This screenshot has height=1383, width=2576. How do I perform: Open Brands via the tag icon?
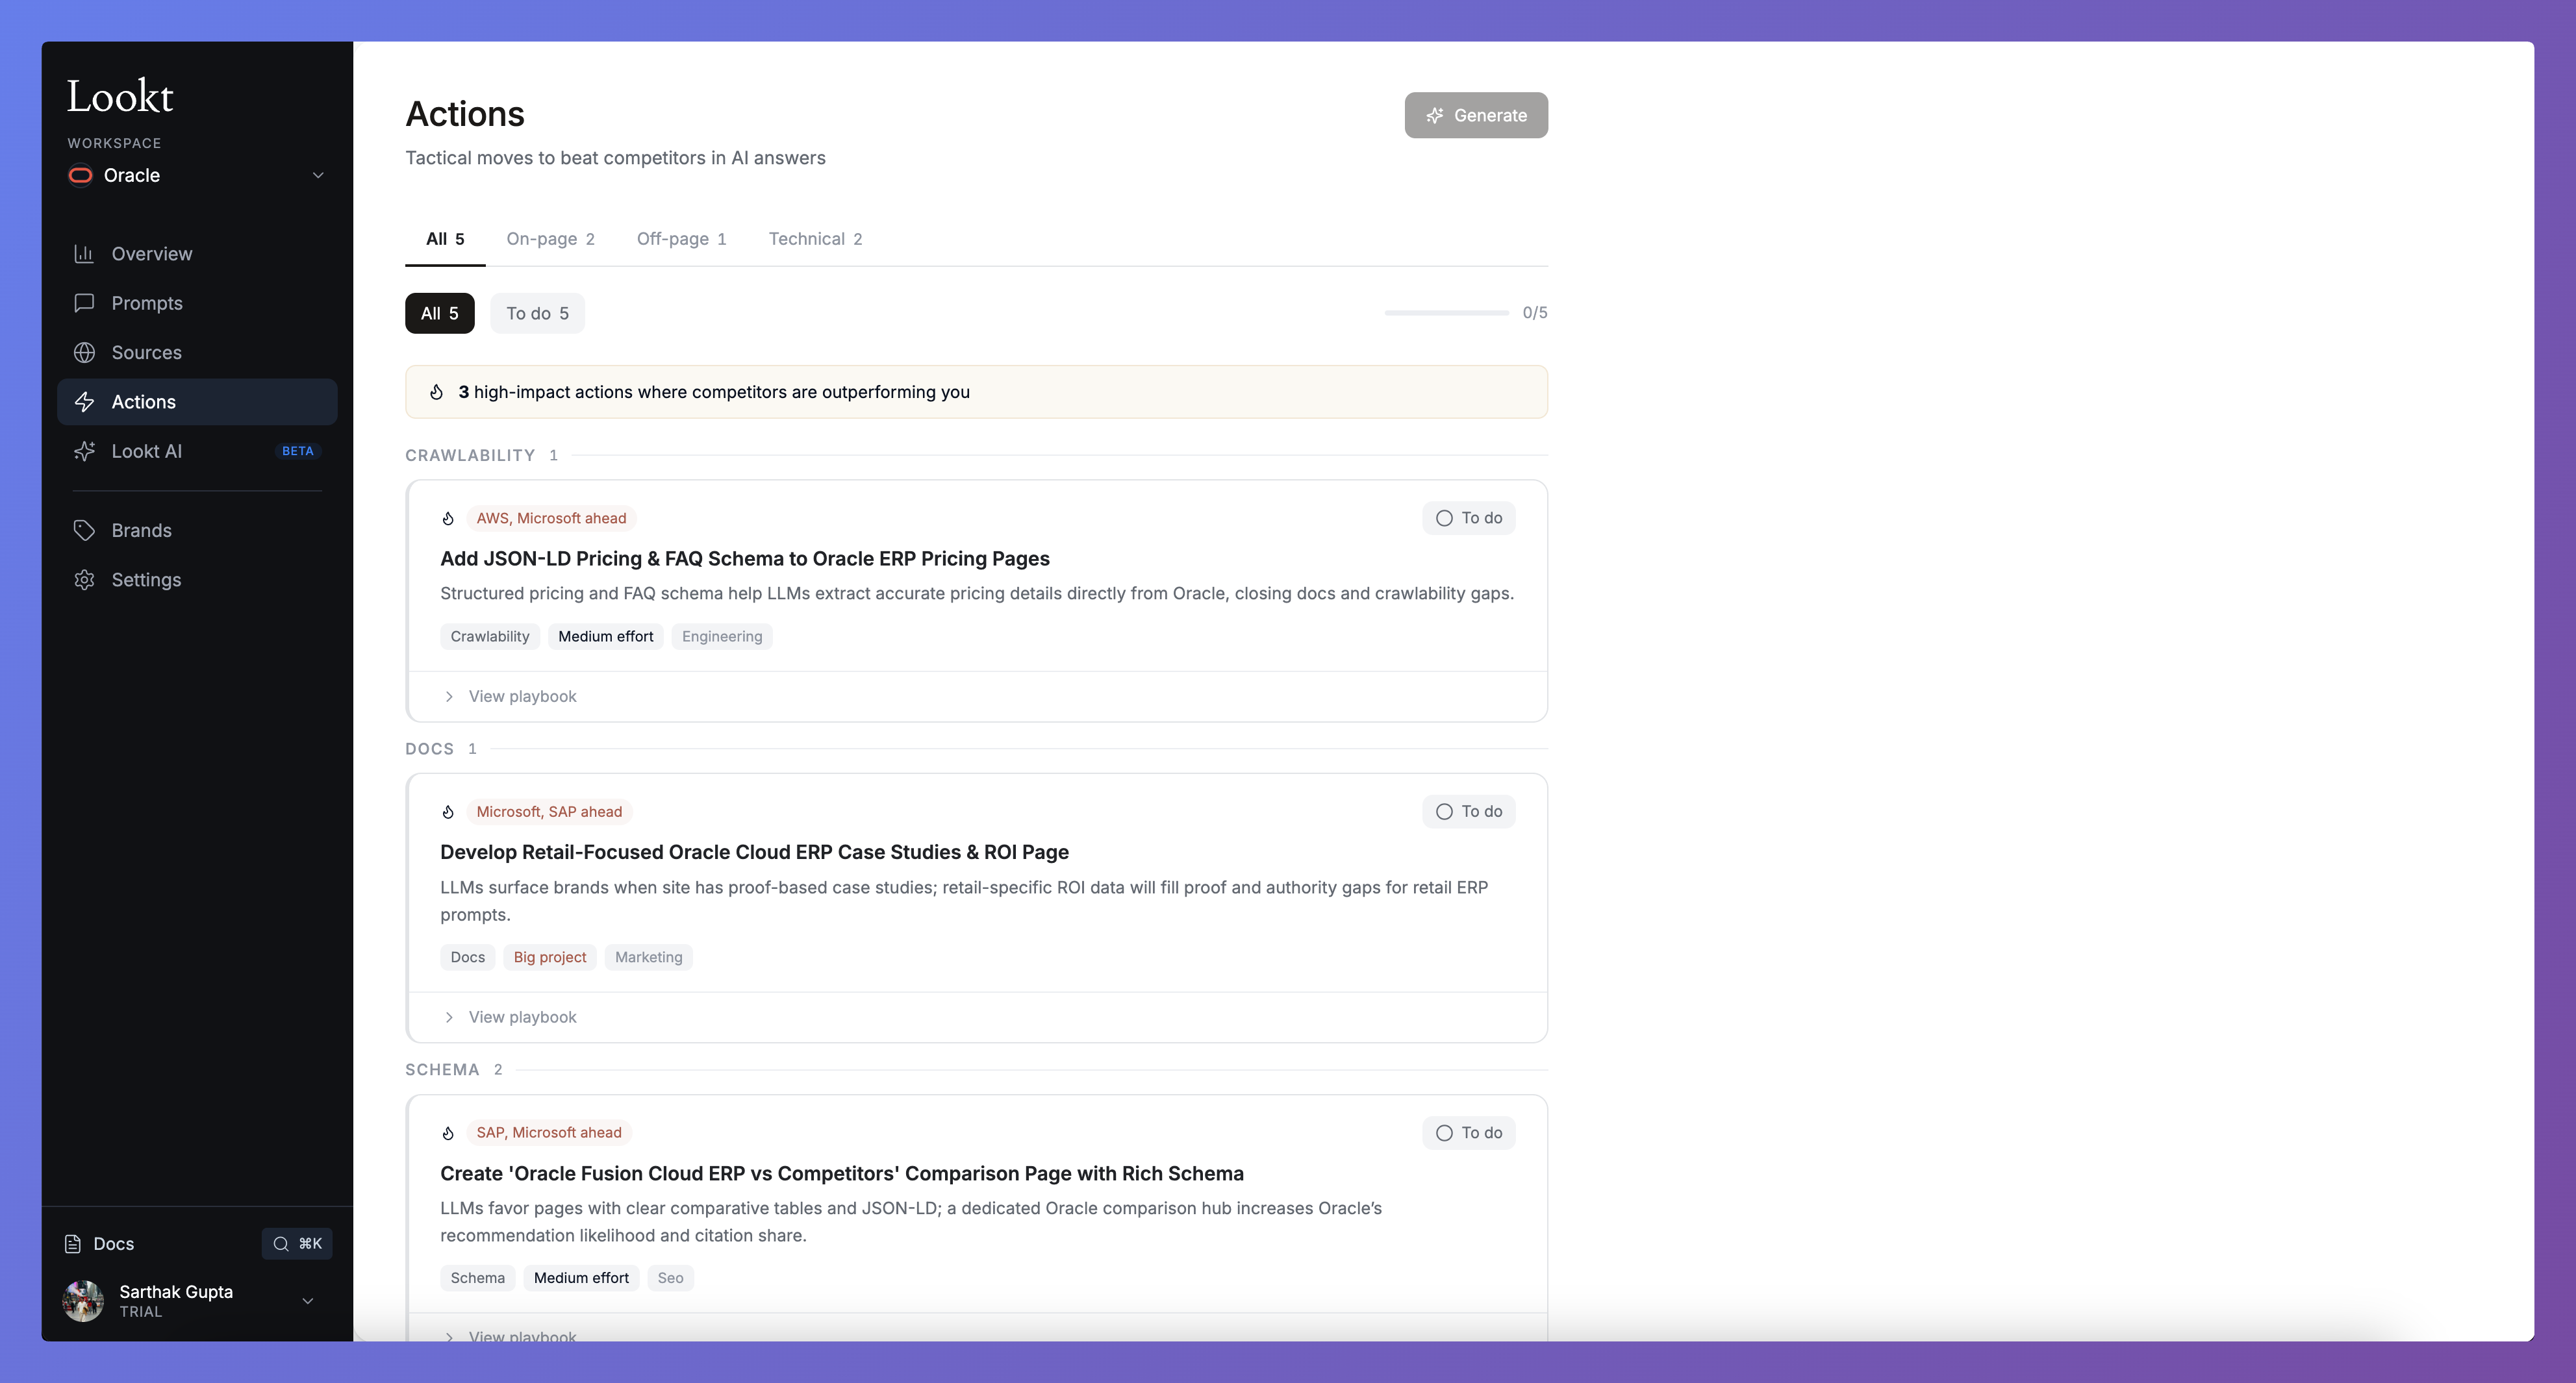tap(84, 531)
